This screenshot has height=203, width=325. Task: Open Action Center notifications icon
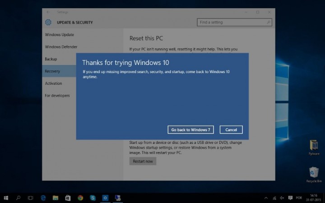coord(290,198)
